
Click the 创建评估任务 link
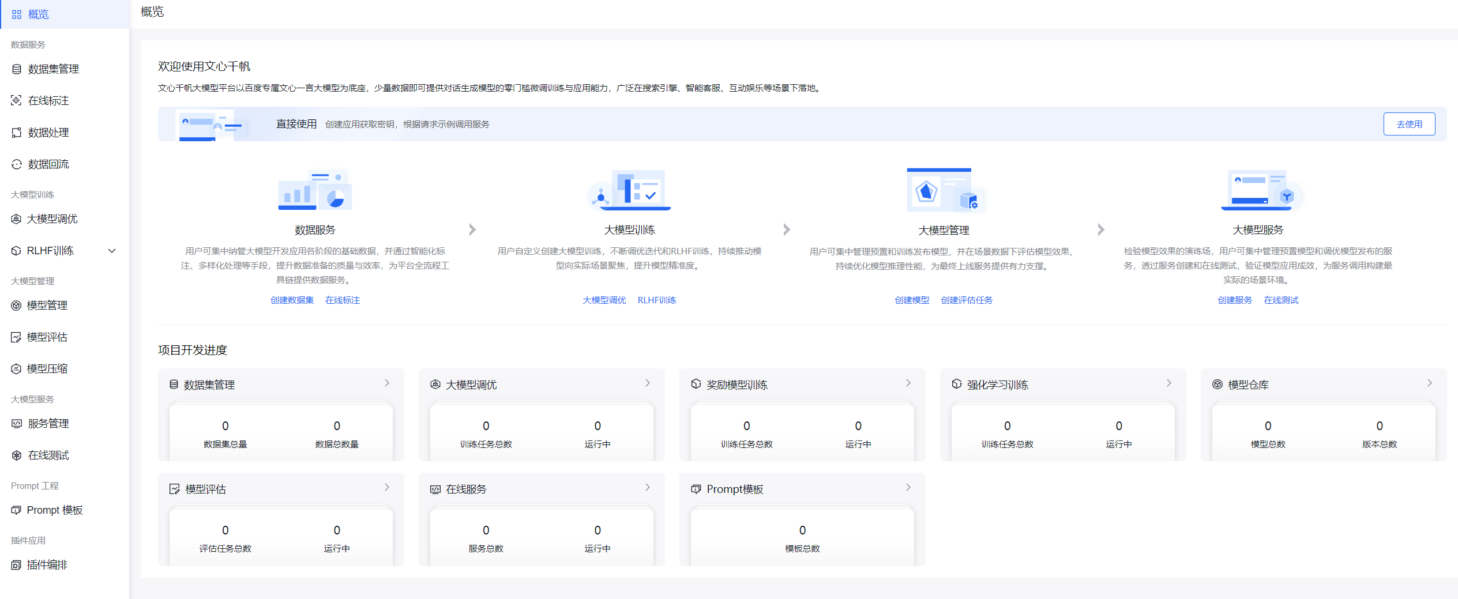967,300
